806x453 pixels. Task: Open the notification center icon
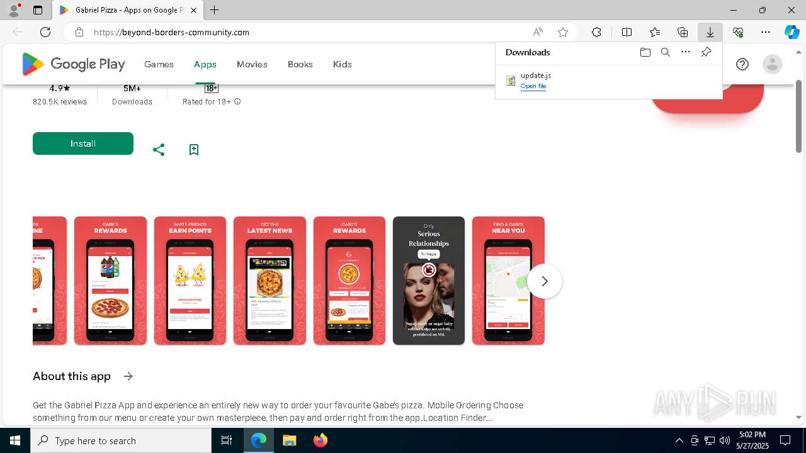click(785, 440)
